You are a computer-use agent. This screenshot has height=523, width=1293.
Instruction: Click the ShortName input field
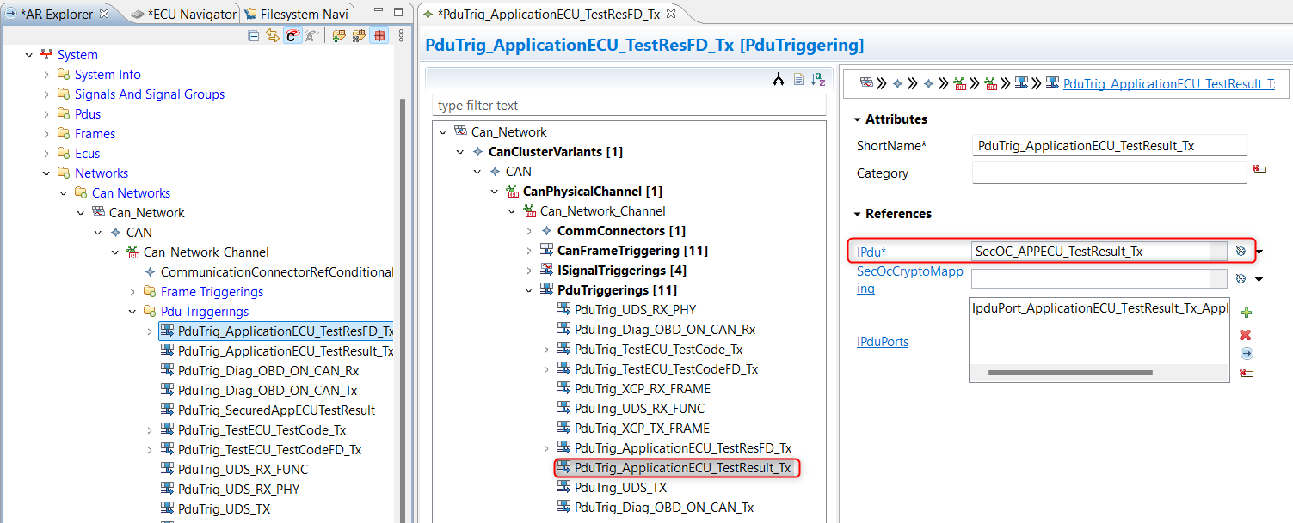1109,146
